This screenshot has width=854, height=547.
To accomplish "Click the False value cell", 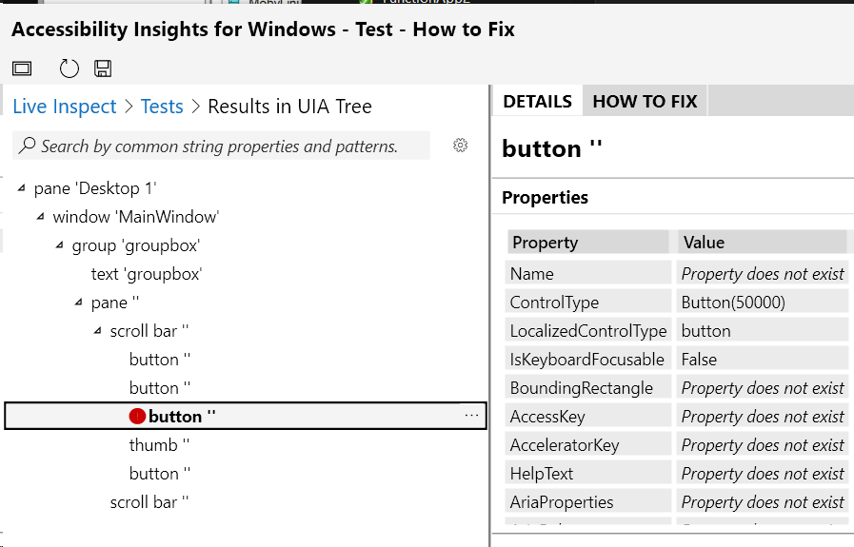I will coord(763,360).
